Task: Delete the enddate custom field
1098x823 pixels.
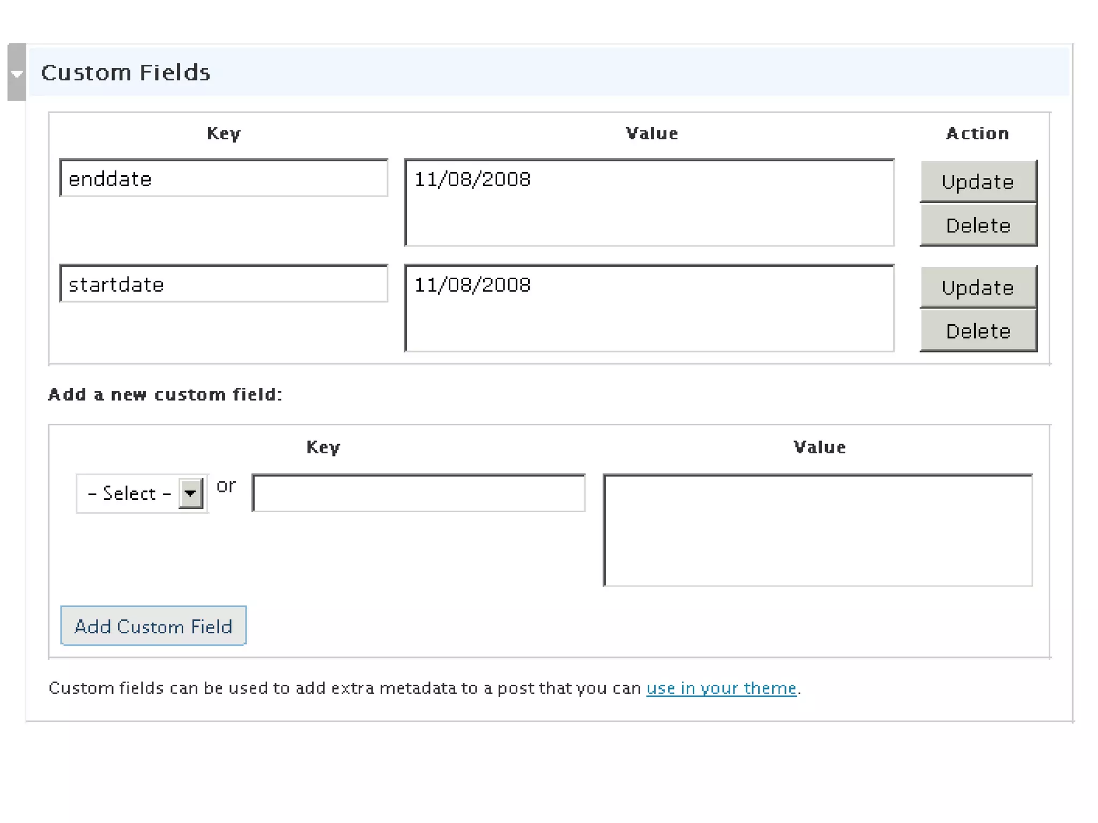Action: [978, 226]
